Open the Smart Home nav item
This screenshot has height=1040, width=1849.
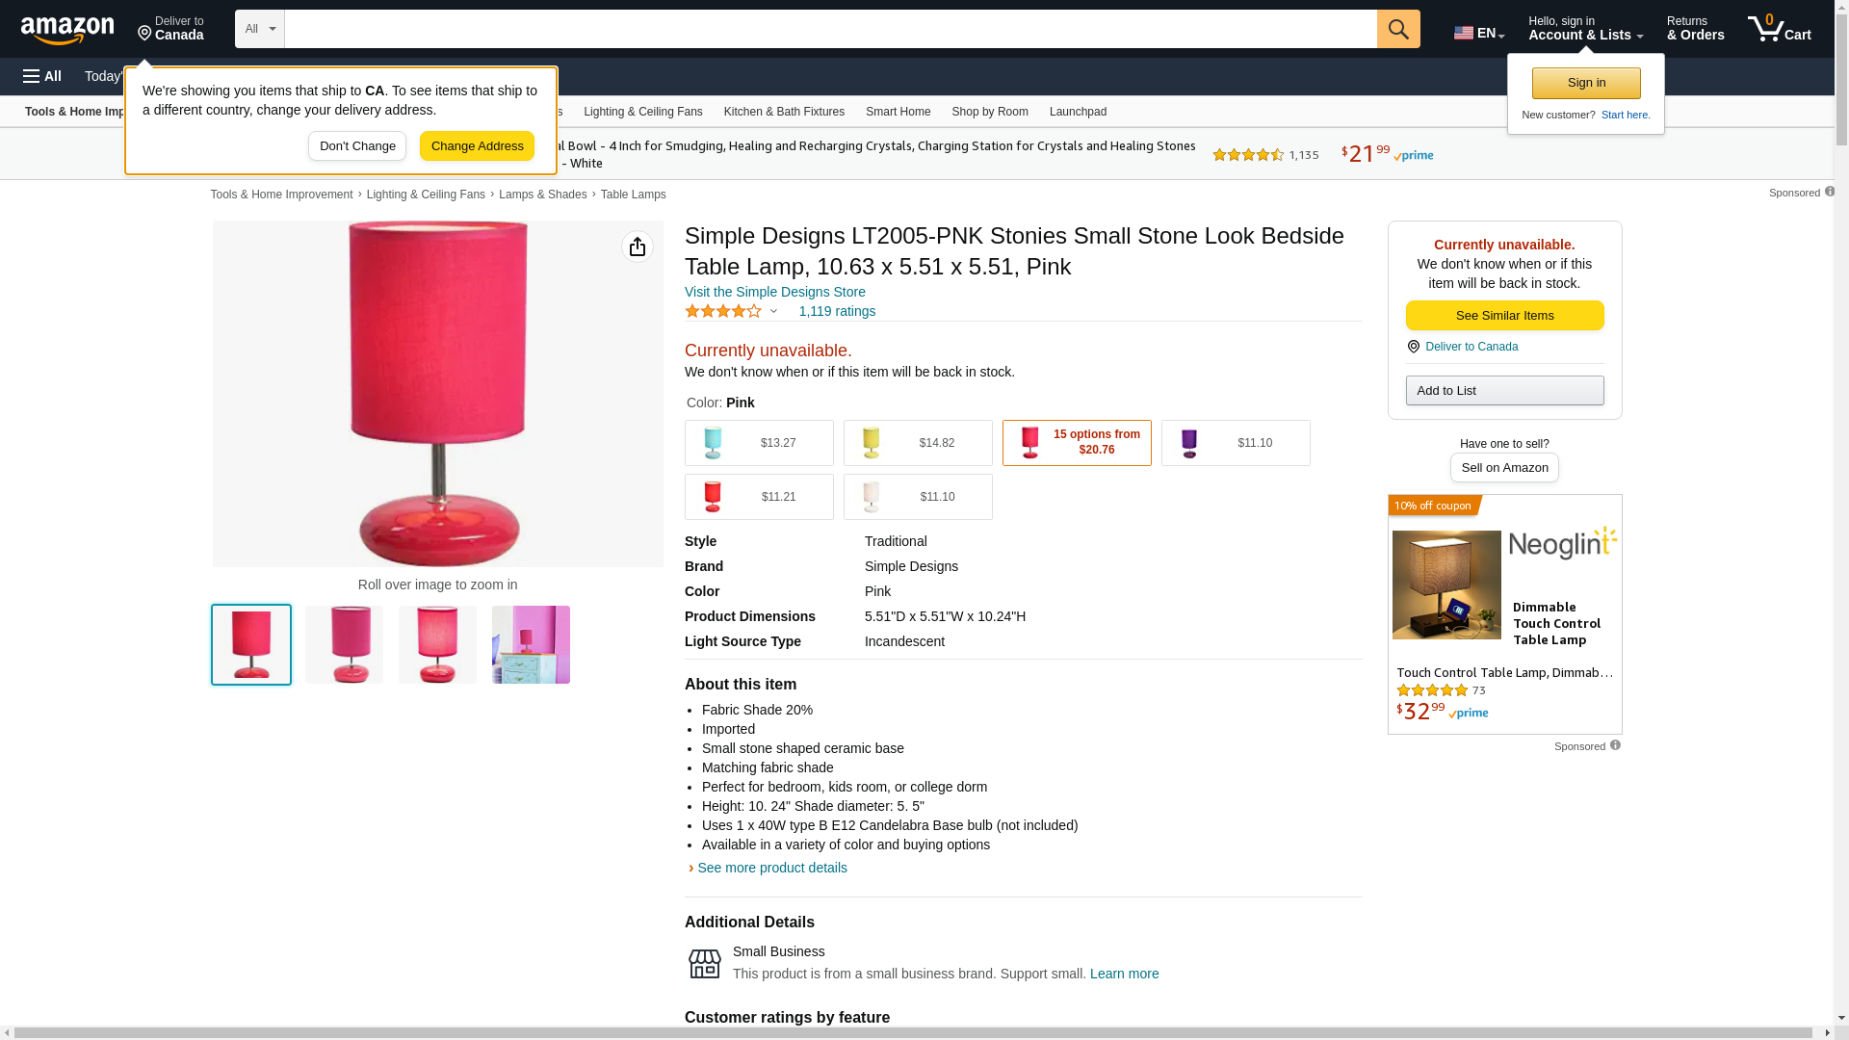[x=898, y=112]
